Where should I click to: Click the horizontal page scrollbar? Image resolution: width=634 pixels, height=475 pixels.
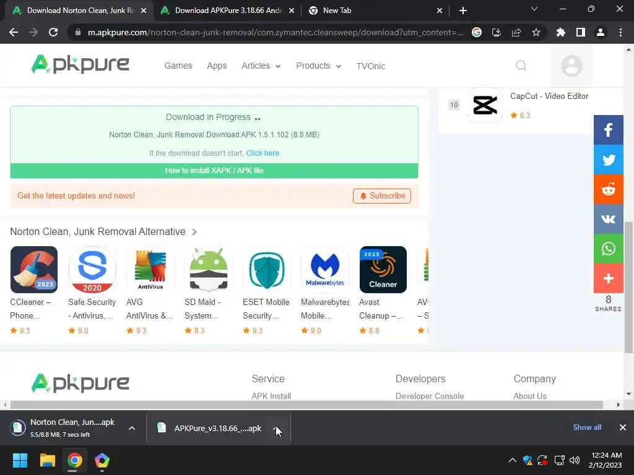coord(306,404)
